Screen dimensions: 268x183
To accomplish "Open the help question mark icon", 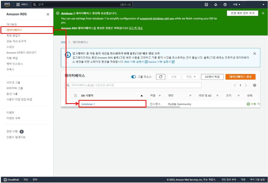I will coord(225,5).
